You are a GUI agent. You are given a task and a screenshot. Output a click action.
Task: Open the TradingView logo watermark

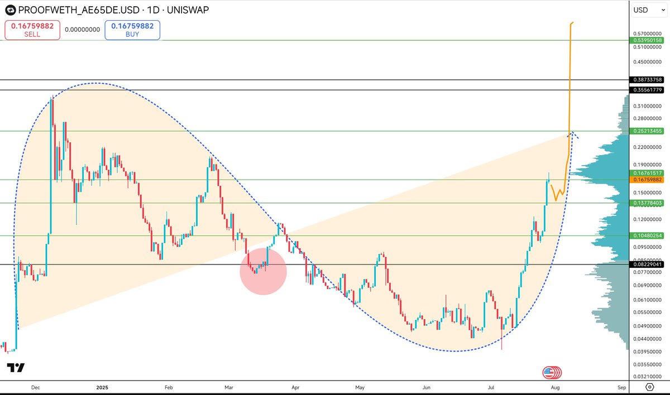17,367
